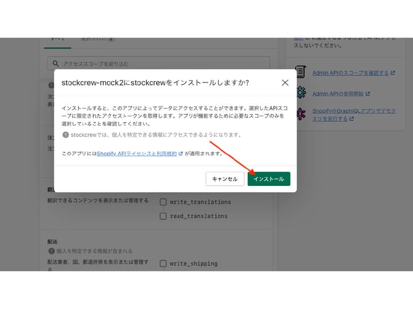Click external-link icon after スコープを確認する
This screenshot has height=309, width=413.
[x=393, y=73]
